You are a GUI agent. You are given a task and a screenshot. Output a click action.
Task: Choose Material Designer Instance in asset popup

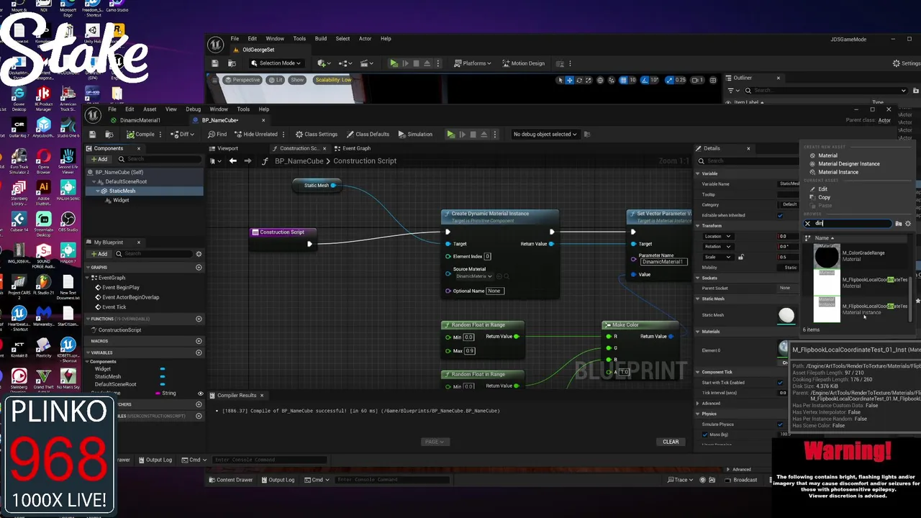[x=848, y=163]
